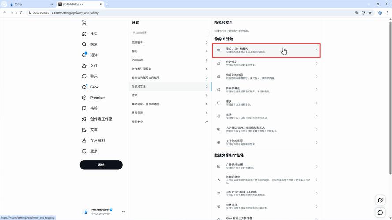Select 隐私和安全 in the settings list
This screenshot has width=392, height=220.
tap(170, 86)
